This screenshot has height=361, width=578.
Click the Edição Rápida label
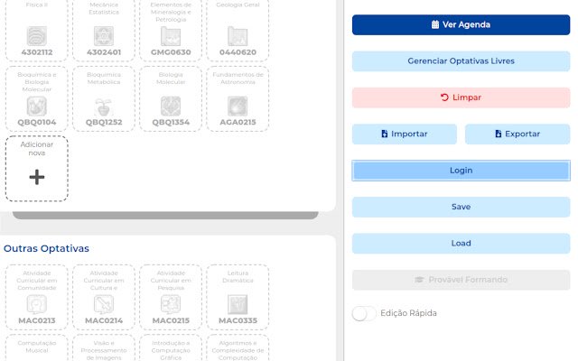click(x=408, y=313)
